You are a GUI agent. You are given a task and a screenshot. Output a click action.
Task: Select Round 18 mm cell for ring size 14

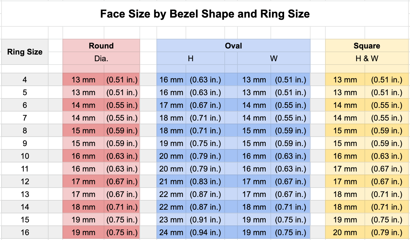(x=83, y=207)
